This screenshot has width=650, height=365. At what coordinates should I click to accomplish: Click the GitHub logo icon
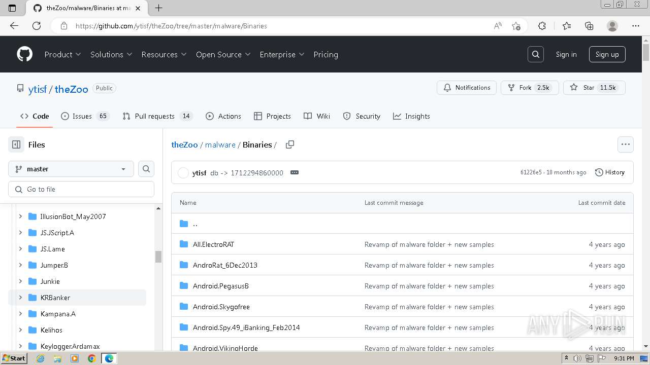[x=24, y=54]
